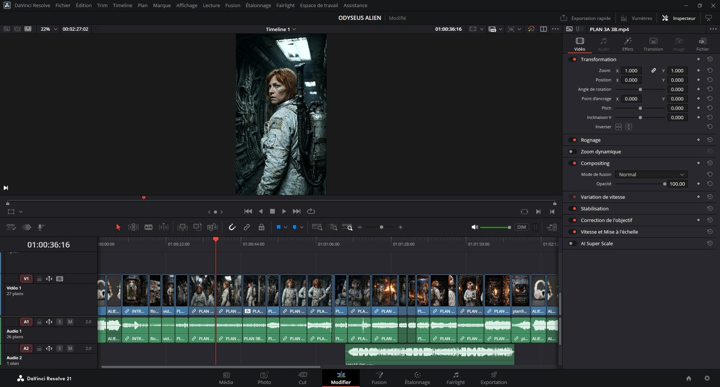
Task: Open the Effets tab in Inspector
Action: point(628,44)
